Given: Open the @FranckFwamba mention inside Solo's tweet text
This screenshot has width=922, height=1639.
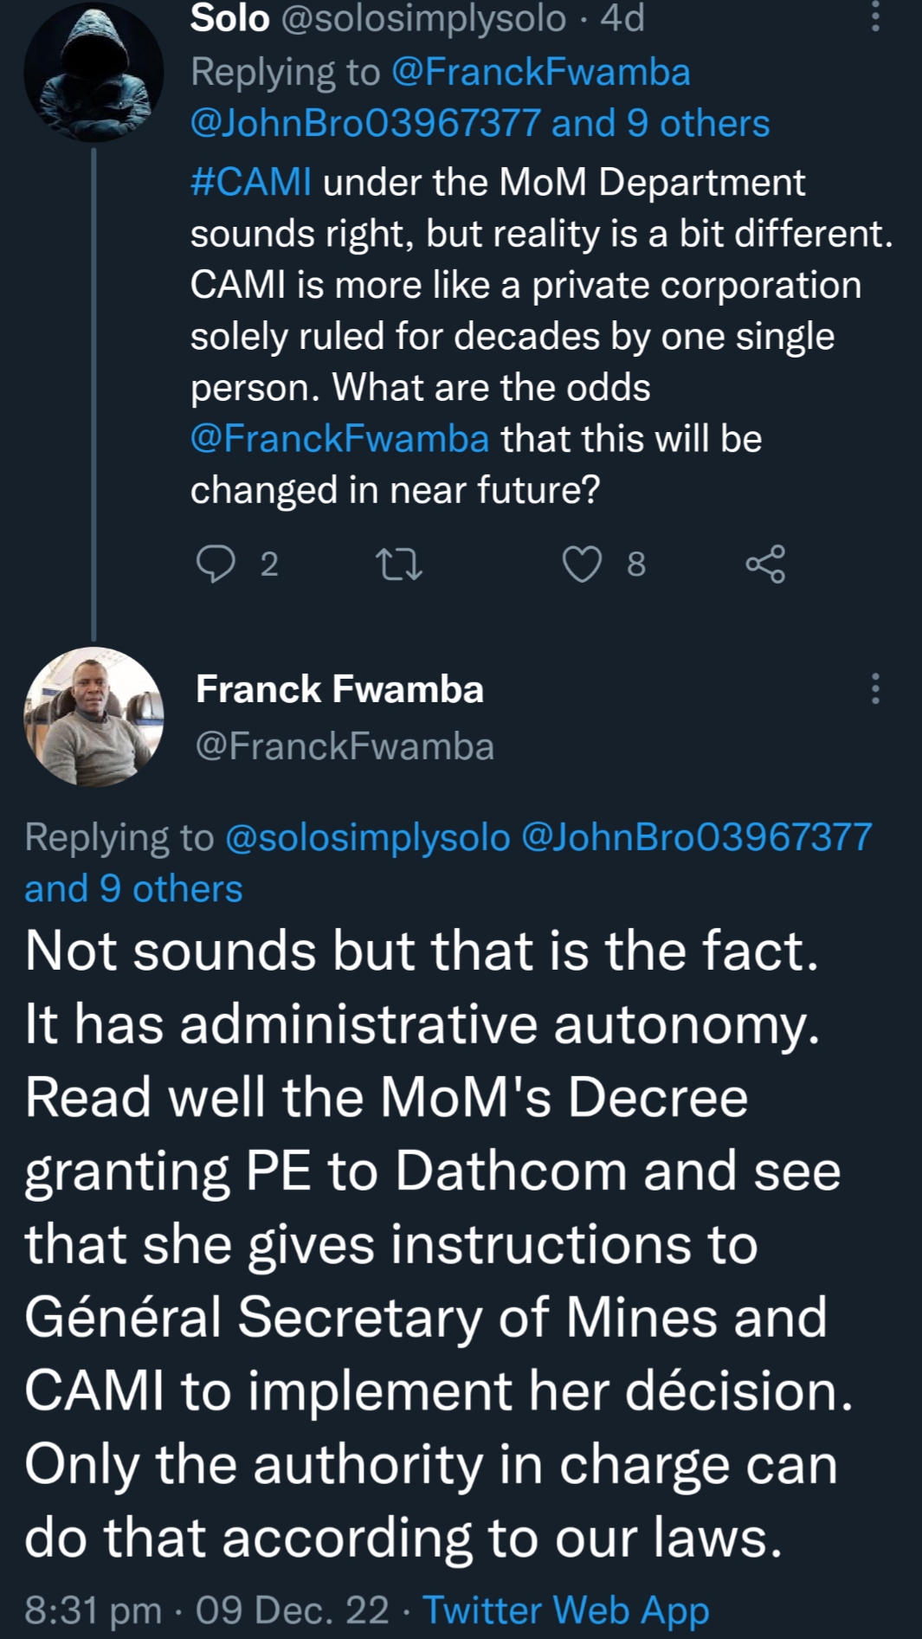Looking at the screenshot, I should coord(339,439).
